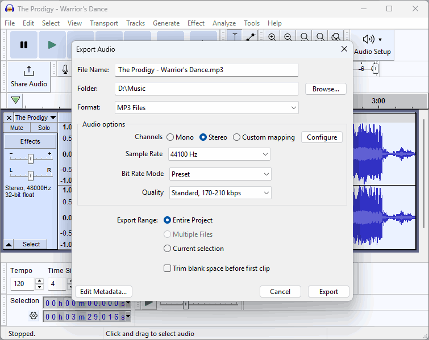Click the time signature 4 input box

pos(57,284)
